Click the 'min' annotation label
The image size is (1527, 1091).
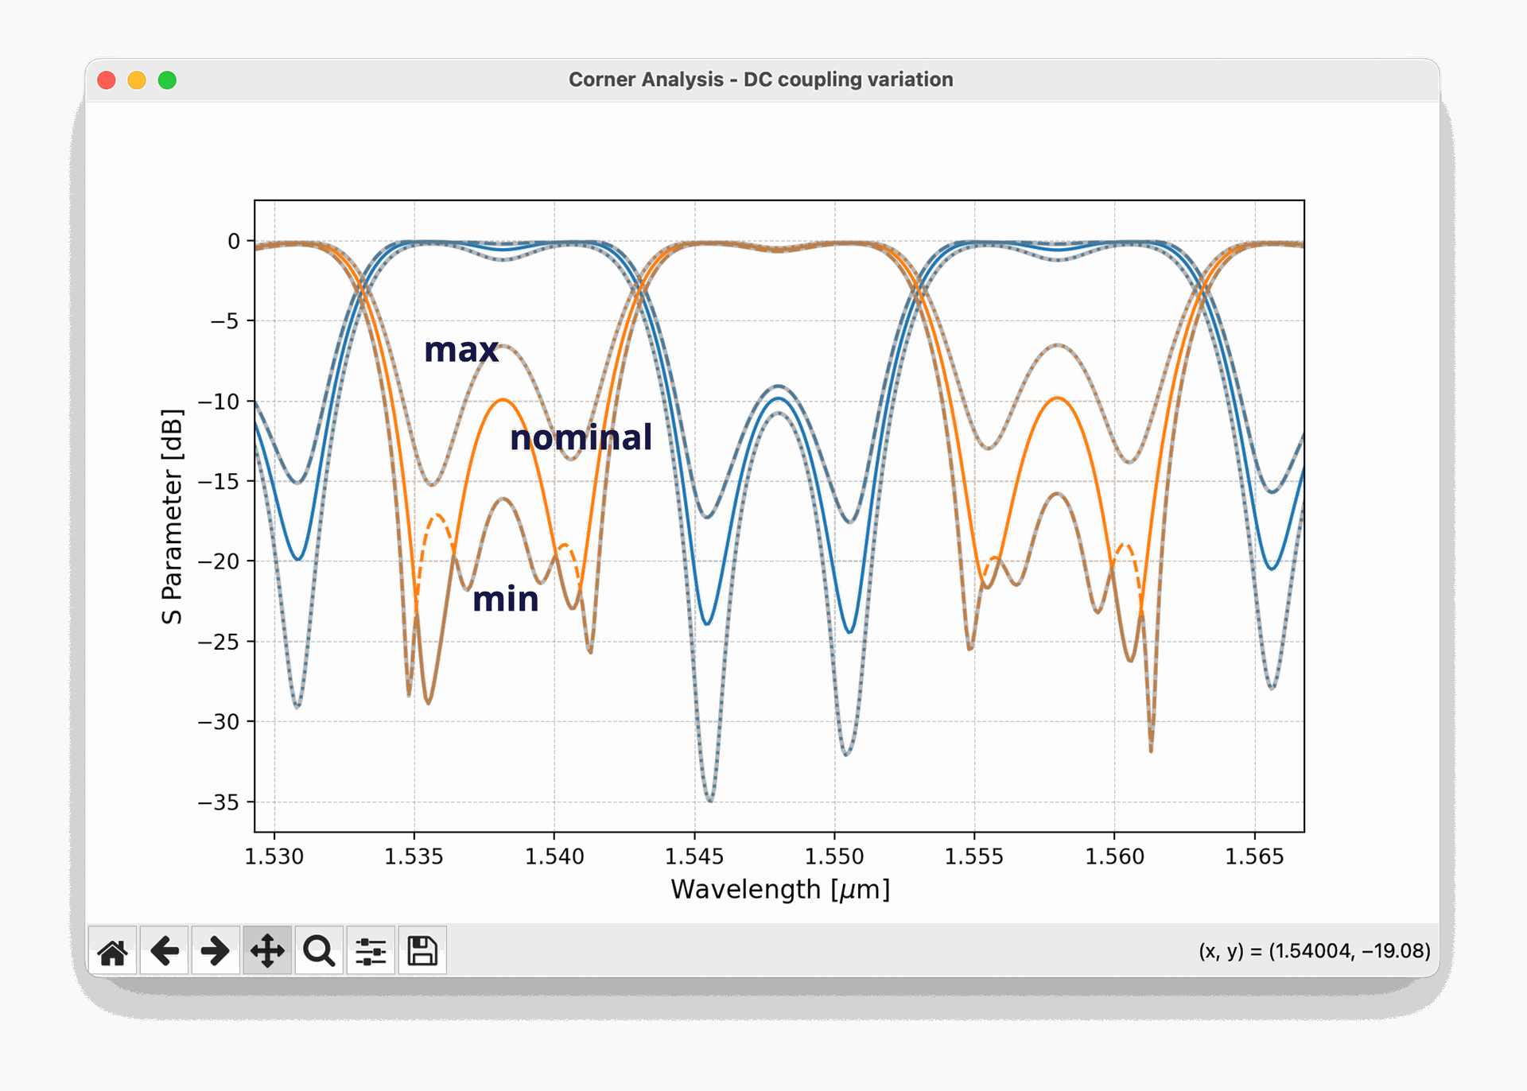(506, 600)
